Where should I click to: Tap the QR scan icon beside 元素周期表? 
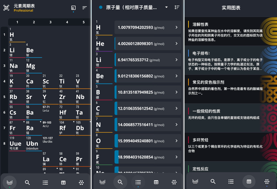click(6, 8)
